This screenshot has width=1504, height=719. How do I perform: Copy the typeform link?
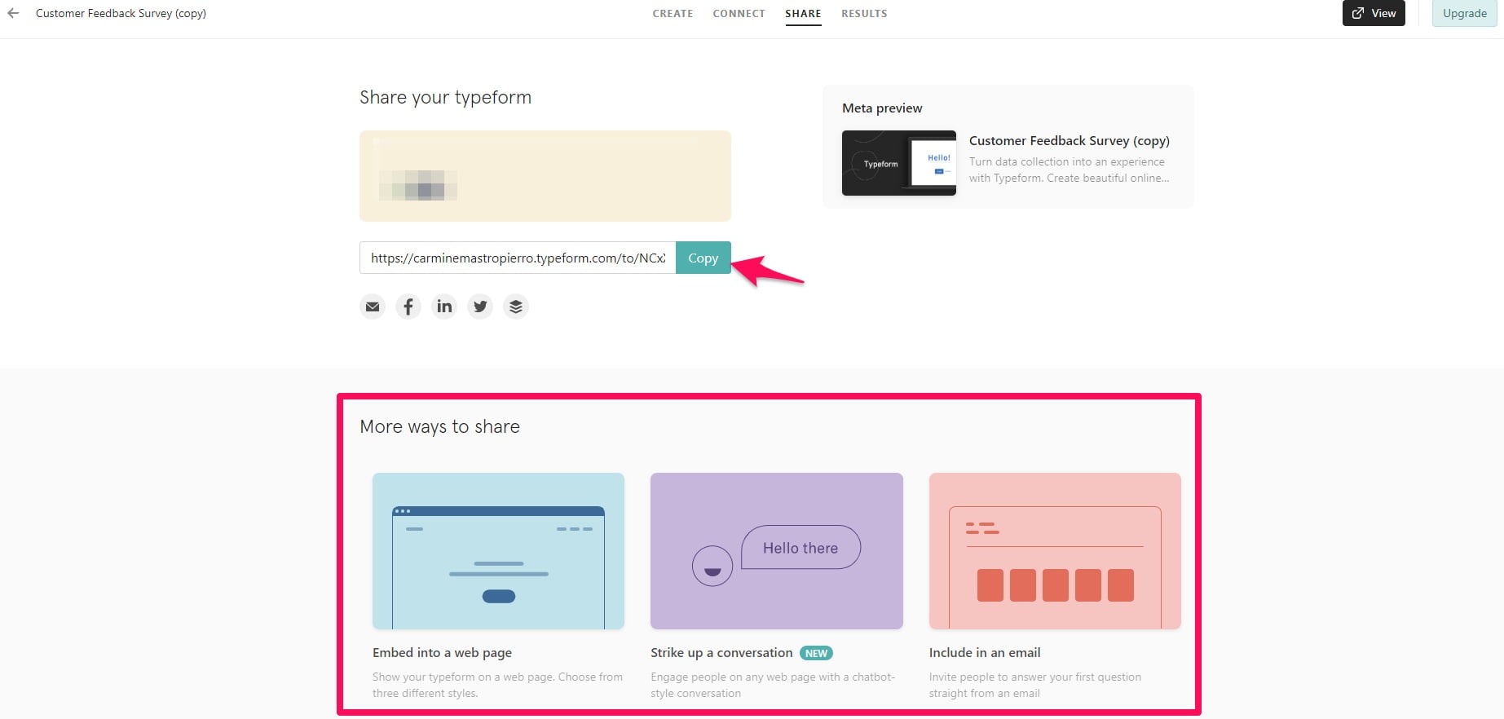[x=703, y=258]
